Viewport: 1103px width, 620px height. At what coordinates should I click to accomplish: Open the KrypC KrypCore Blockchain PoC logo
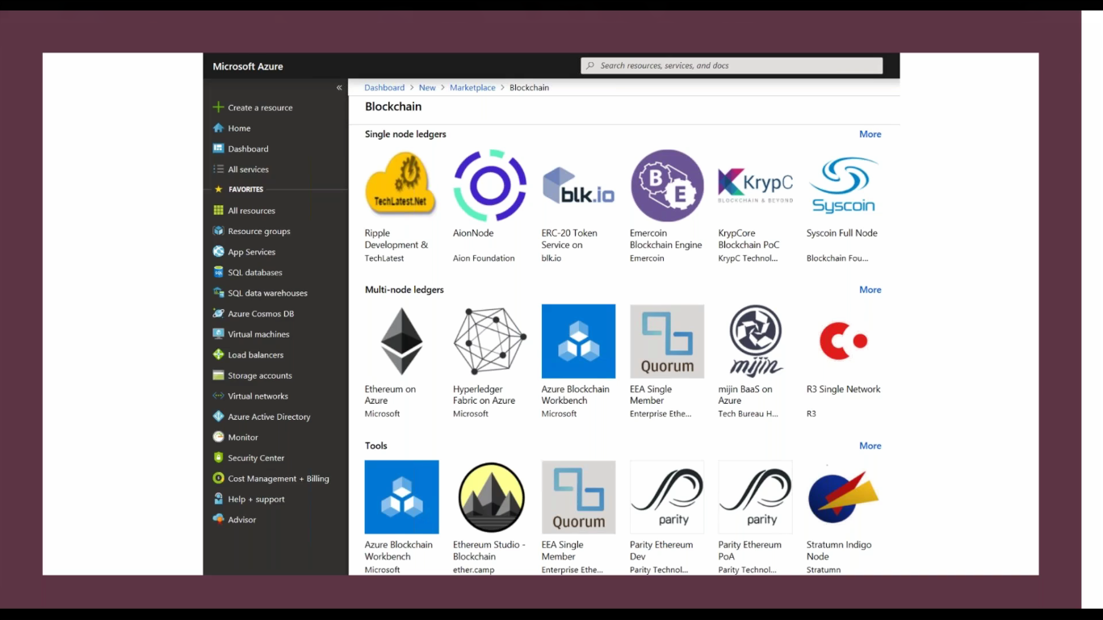click(x=755, y=185)
